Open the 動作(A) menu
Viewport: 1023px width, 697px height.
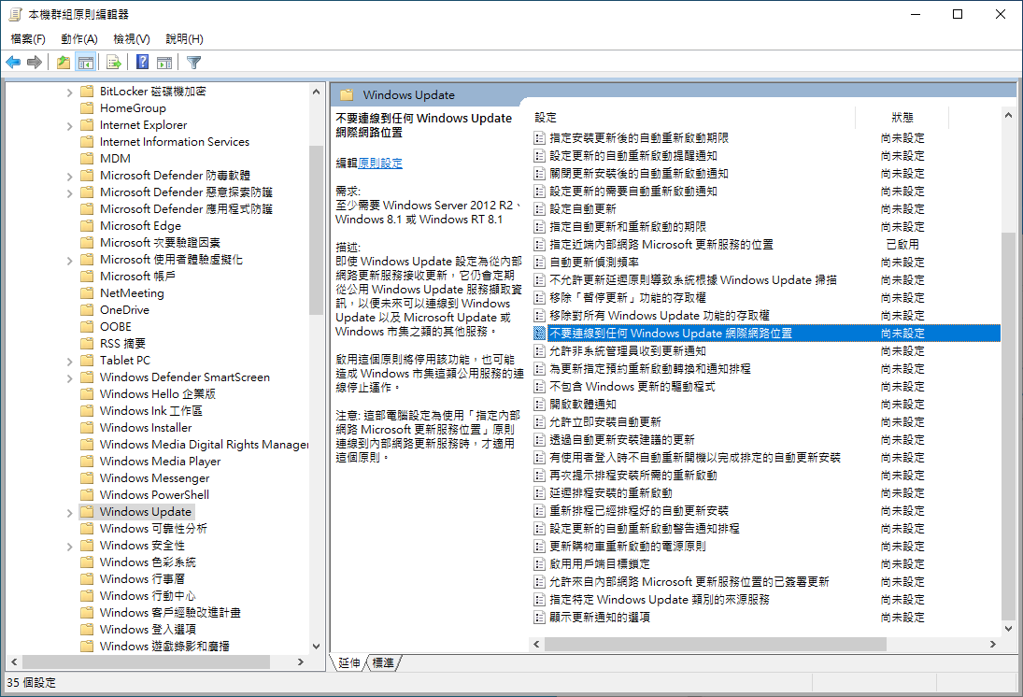pyautogui.click(x=78, y=39)
